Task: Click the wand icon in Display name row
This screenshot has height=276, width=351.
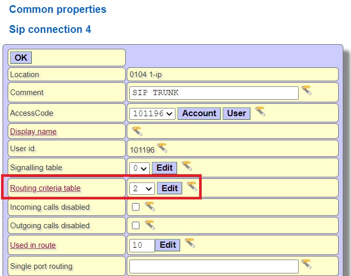Action: pyautogui.click(x=137, y=131)
